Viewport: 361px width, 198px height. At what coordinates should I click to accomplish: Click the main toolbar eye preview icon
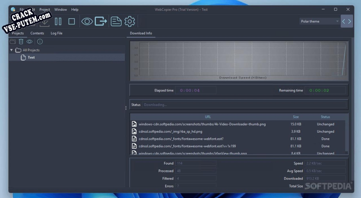[x=87, y=21]
